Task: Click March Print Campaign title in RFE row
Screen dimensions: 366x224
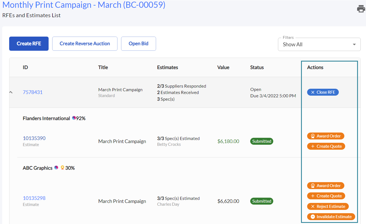Action: [121, 90]
